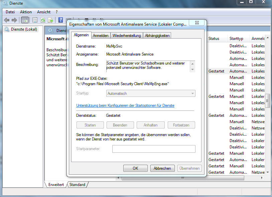
Task: Click the Beenden button
Action: click(120, 125)
